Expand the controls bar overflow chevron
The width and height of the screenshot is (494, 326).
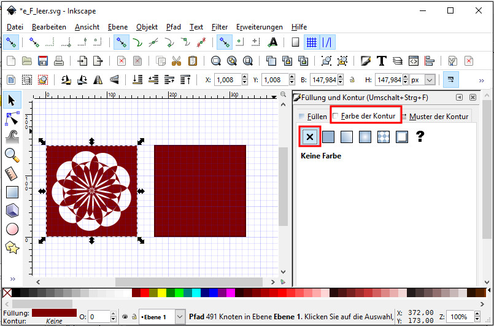coord(481,80)
